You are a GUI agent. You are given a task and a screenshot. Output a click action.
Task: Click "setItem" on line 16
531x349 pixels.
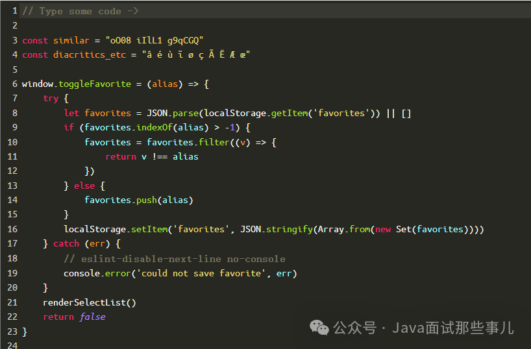click(149, 229)
